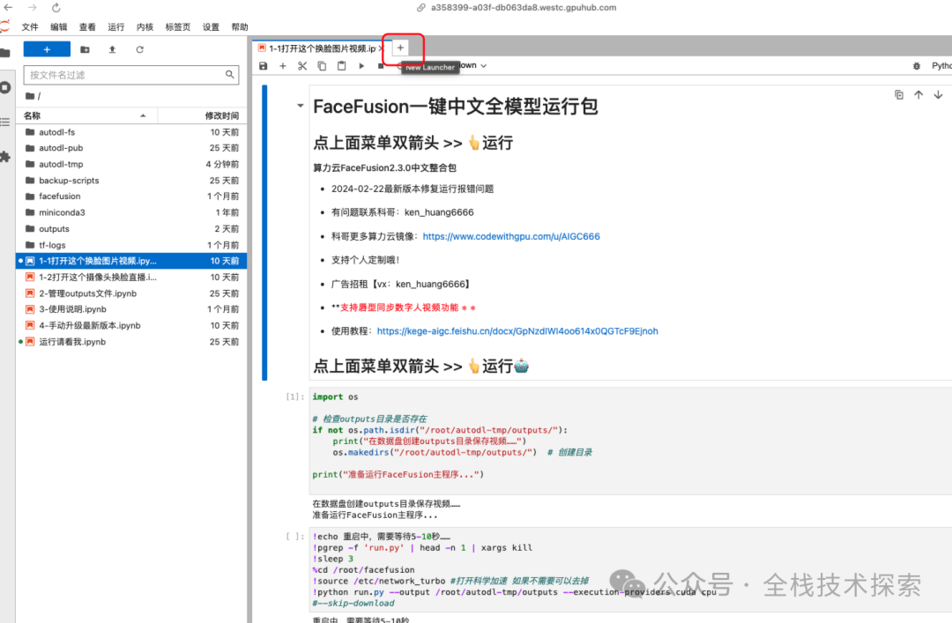
Task: Click the blue new launcher plus button
Action: [47, 49]
